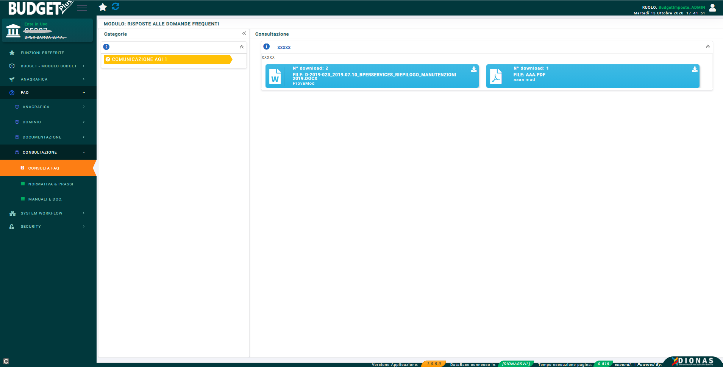Viewport: 723px width, 367px height.
Task: Expand Budget - Modulo Budget menu arrow
Action: pyautogui.click(x=84, y=66)
